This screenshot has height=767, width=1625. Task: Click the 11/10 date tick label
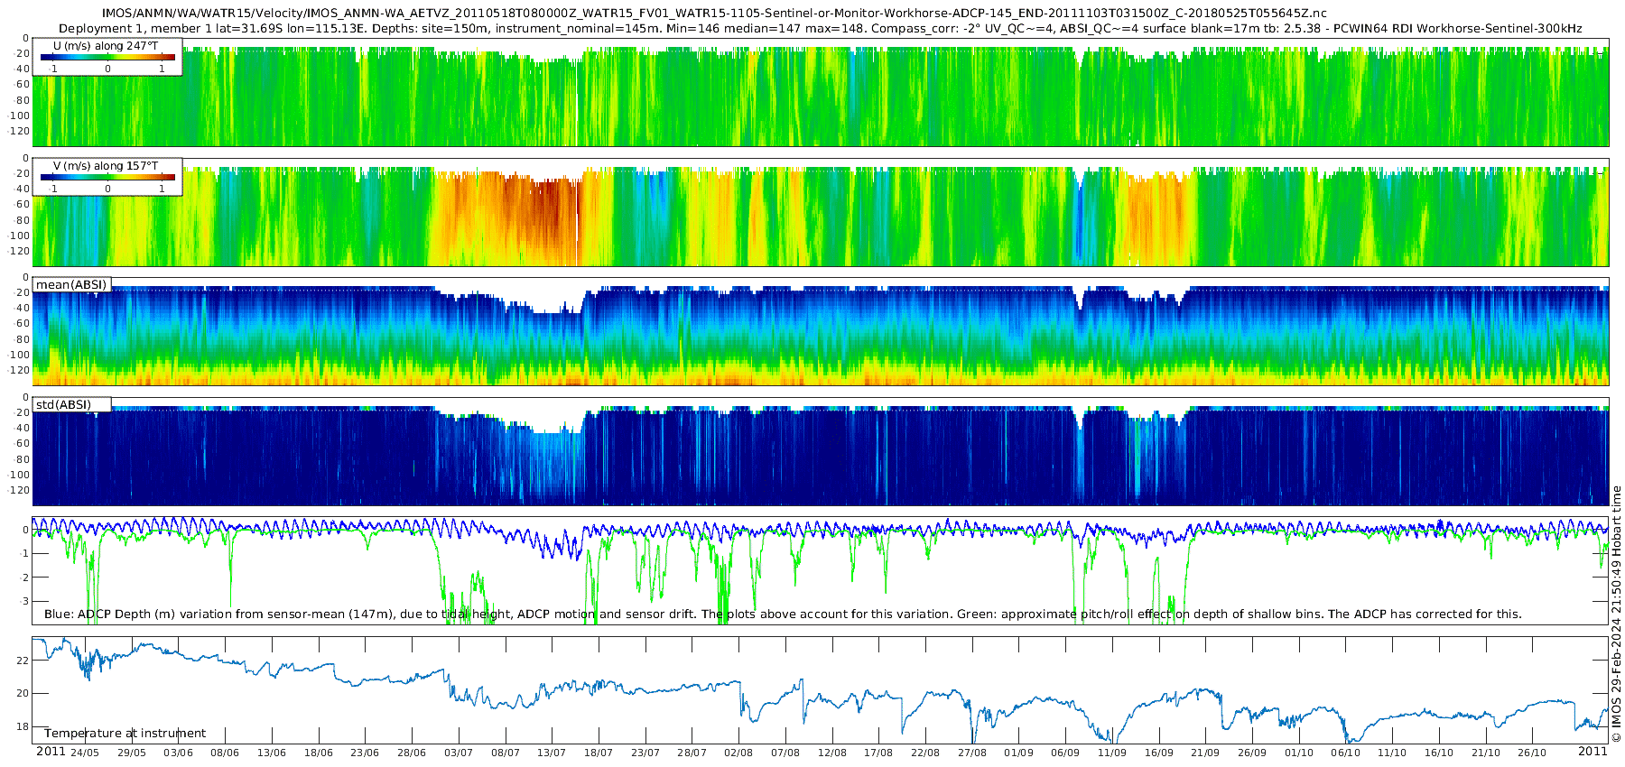[x=1392, y=753]
